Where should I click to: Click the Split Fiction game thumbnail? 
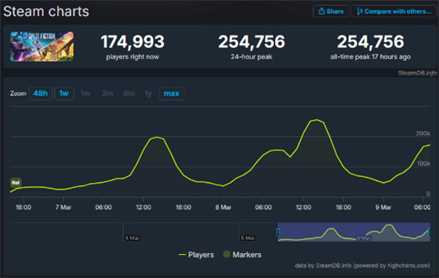pos(42,47)
